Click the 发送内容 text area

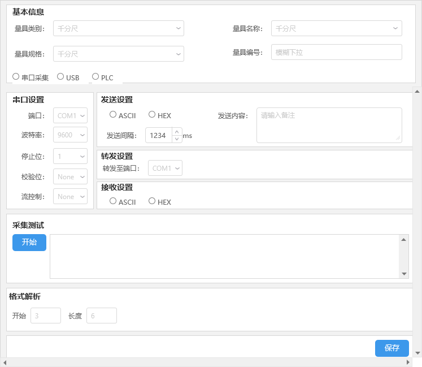[329, 126]
